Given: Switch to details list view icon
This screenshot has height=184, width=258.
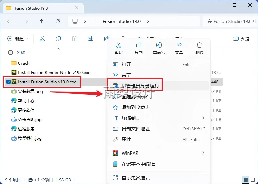Looking at the screenshot, I should (x=245, y=180).
